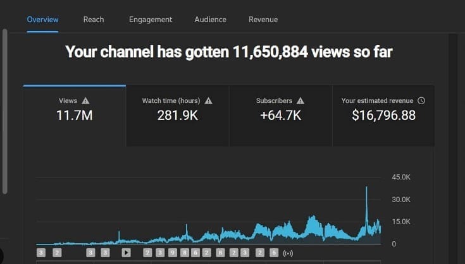Click the warning icon beside Subscribers

[301, 101]
